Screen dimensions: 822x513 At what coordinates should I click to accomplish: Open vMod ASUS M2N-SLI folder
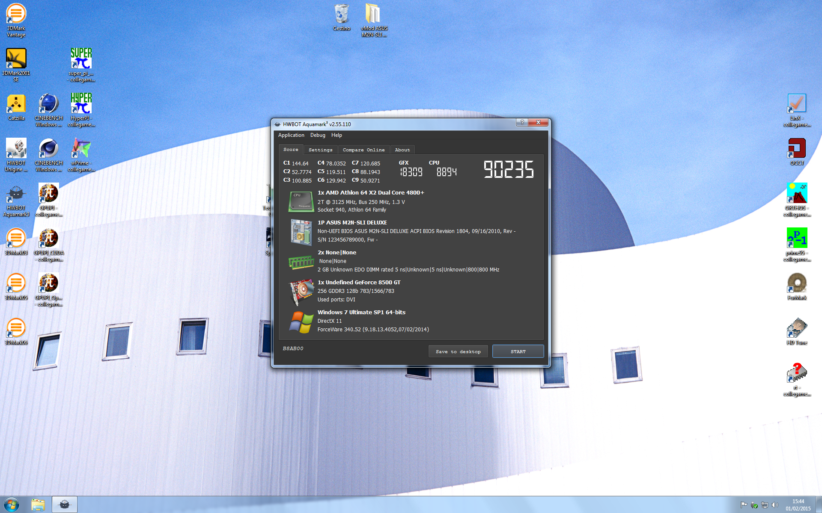click(374, 21)
